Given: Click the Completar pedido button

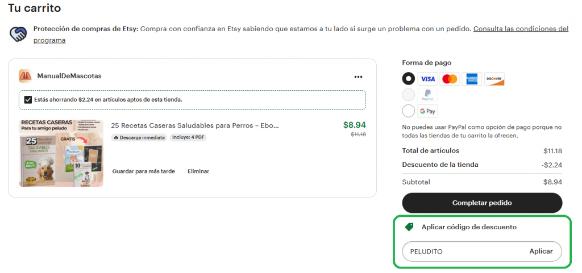Looking at the screenshot, I should (482, 203).
